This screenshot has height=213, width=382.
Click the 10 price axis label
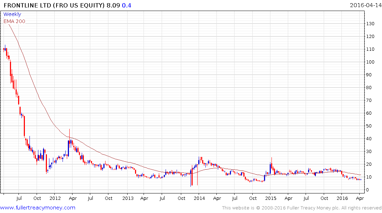369,177
